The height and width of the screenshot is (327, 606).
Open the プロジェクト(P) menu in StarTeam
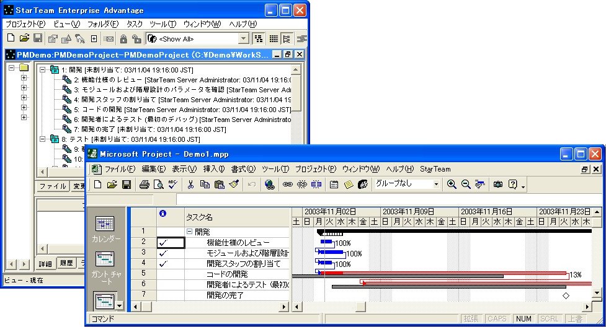pyautogui.click(x=25, y=24)
